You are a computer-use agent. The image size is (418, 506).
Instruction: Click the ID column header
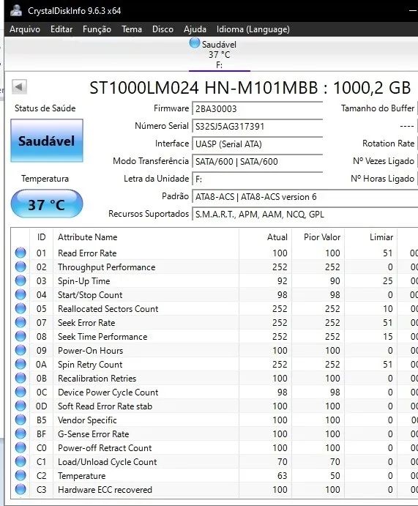tap(41, 237)
